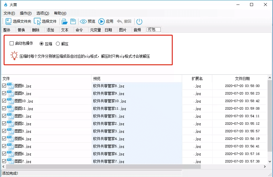The image size is (273, 177).
Task: Click the 撤回 undo arrow icon
Action: pyautogui.click(x=120, y=21)
